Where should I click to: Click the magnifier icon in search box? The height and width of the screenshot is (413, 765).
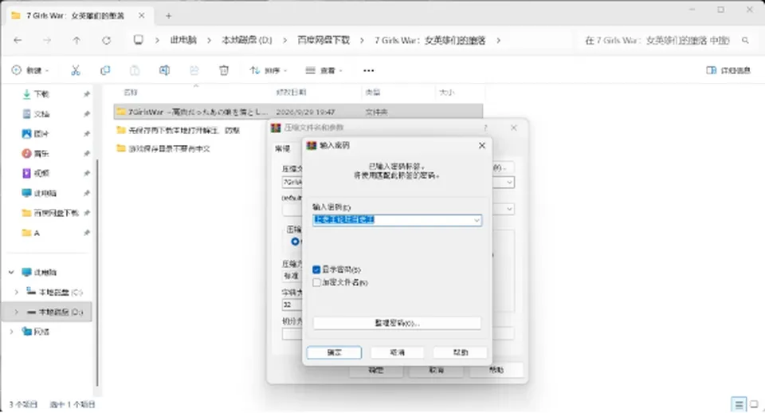tap(745, 41)
